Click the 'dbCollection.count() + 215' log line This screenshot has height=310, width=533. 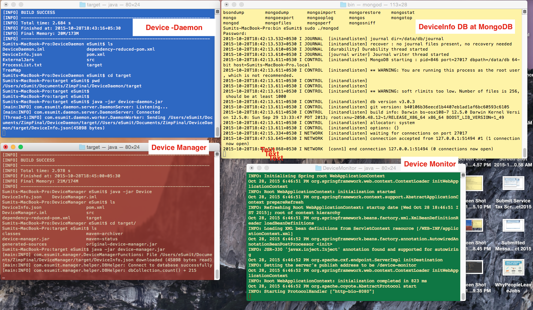click(x=99, y=270)
